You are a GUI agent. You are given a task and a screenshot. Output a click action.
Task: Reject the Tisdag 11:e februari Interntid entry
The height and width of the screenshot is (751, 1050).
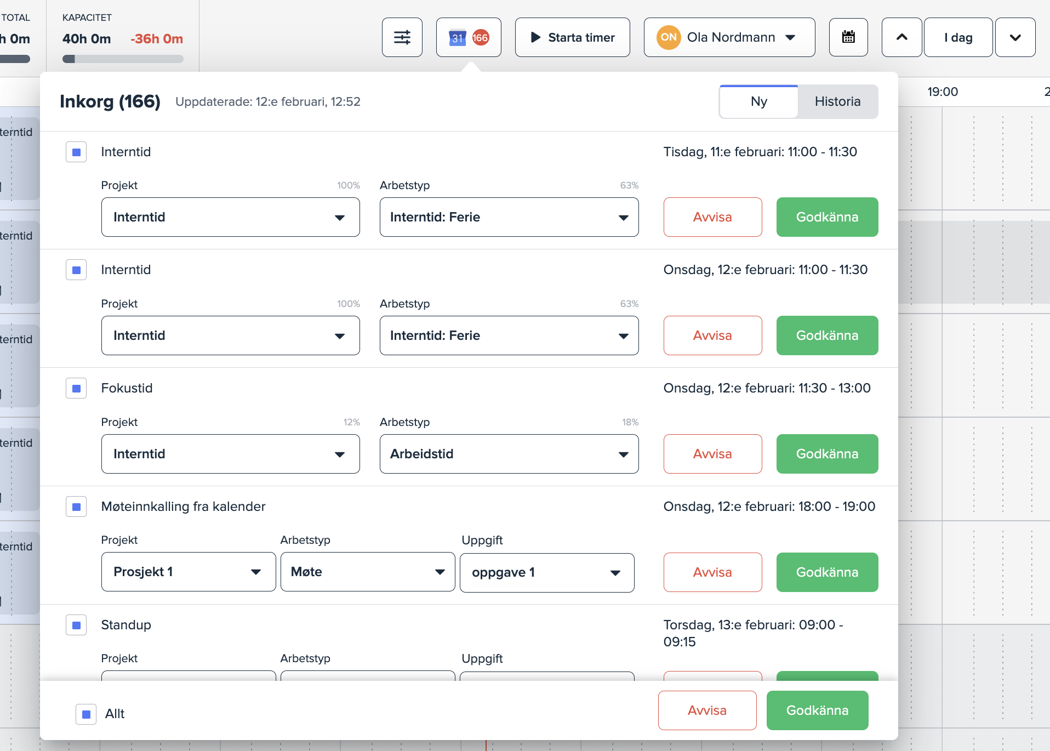[712, 217]
